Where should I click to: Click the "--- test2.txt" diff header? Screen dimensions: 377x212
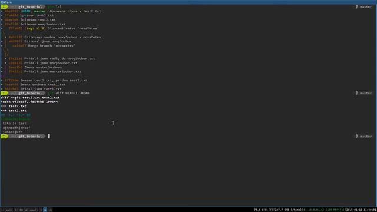(x=14, y=106)
